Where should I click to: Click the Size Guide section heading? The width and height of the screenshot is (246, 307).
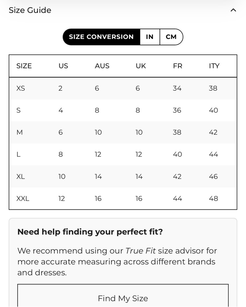pyautogui.click(x=30, y=10)
